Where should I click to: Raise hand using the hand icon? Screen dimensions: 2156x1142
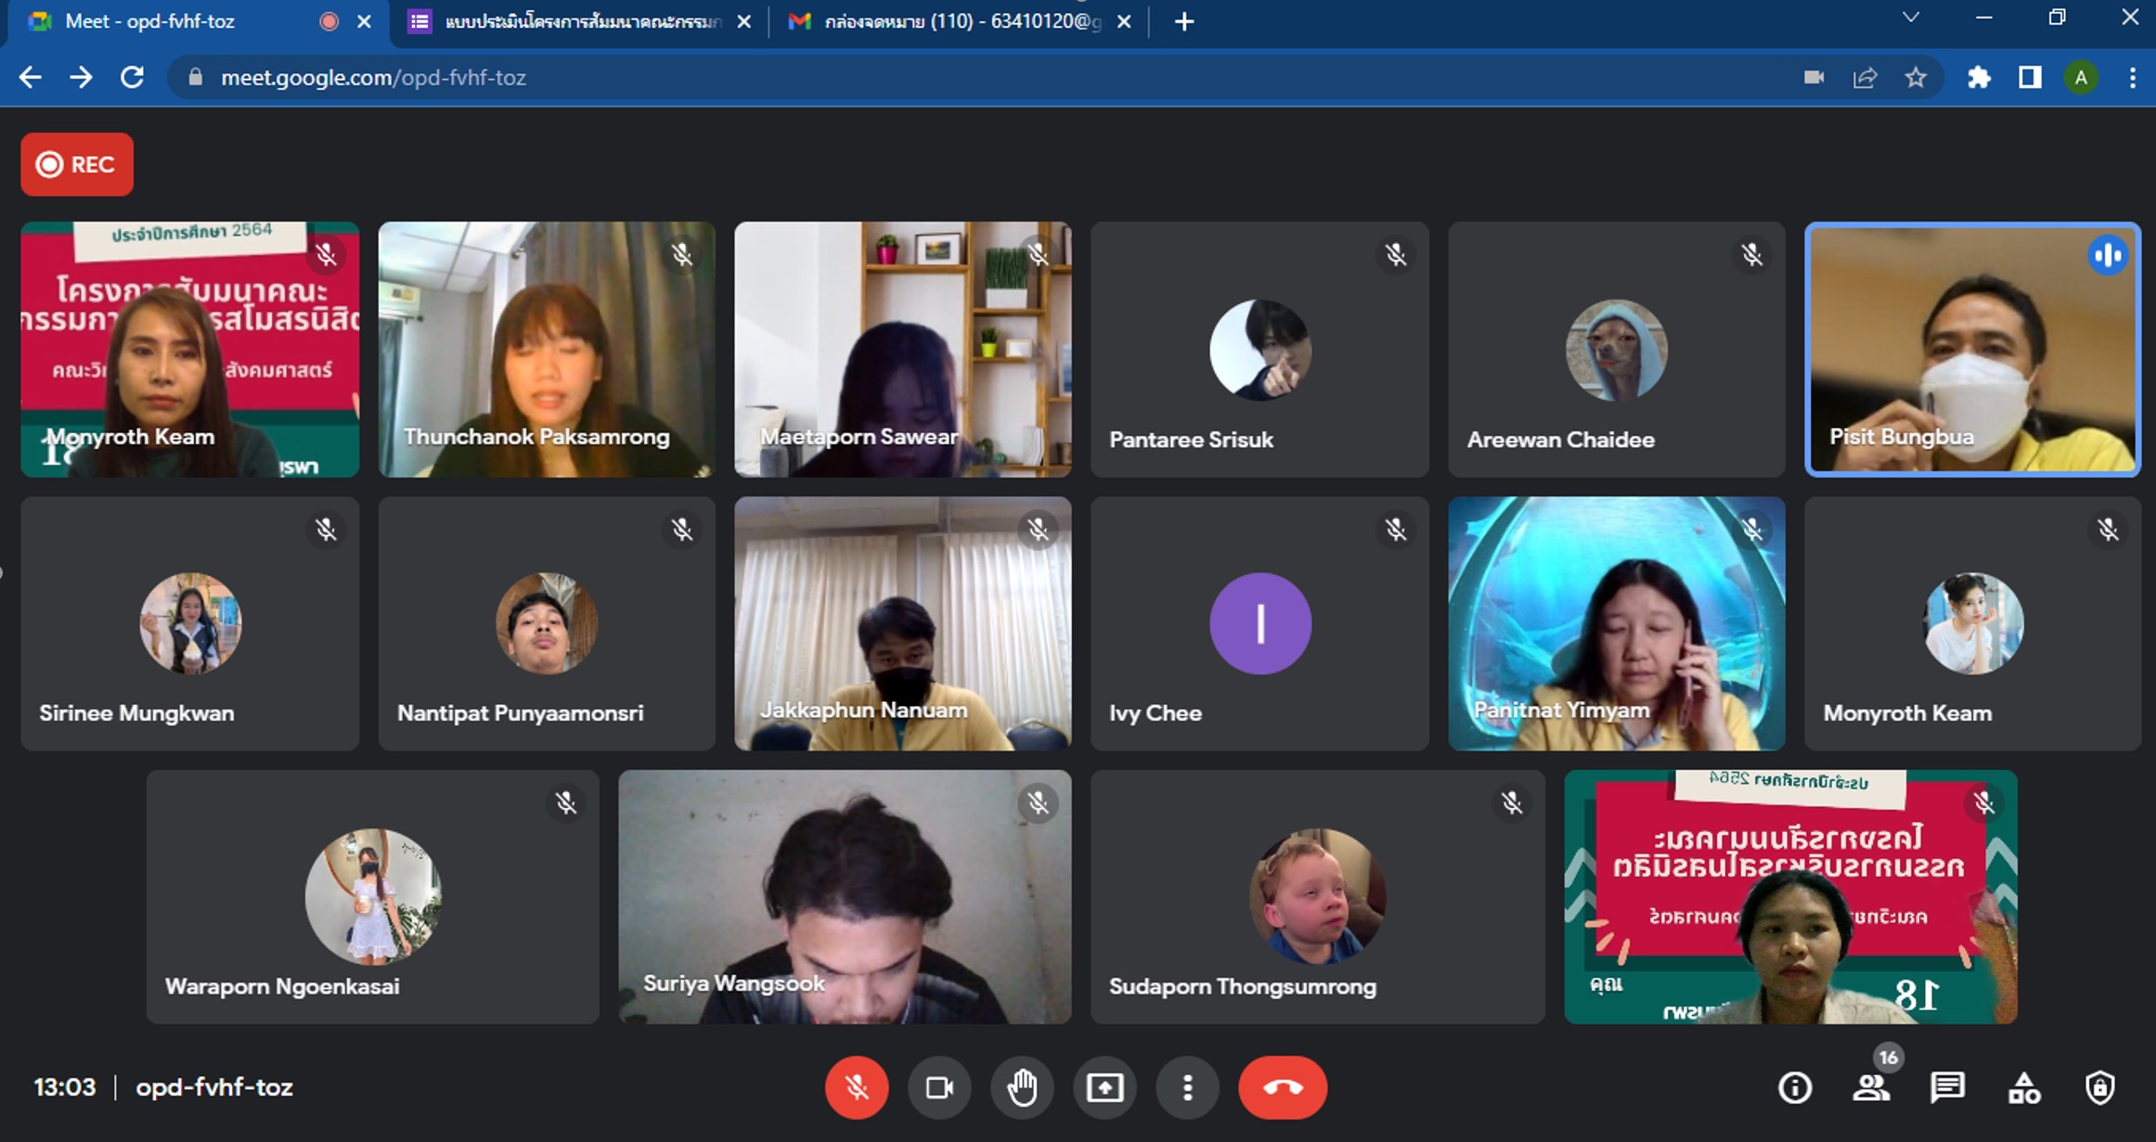tap(1022, 1087)
